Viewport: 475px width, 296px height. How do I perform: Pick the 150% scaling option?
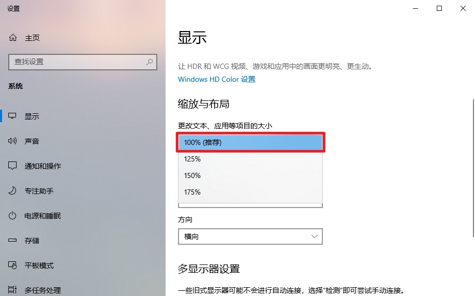click(x=250, y=176)
